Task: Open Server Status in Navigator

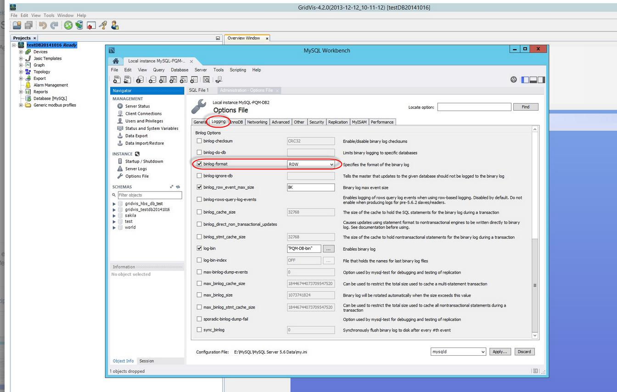Action: coord(137,106)
